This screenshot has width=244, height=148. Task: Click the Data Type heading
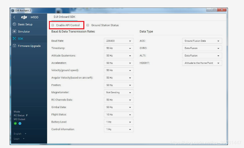click(146, 31)
